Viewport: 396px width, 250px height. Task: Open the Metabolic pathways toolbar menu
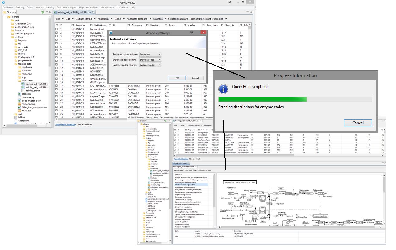[x=178, y=19]
